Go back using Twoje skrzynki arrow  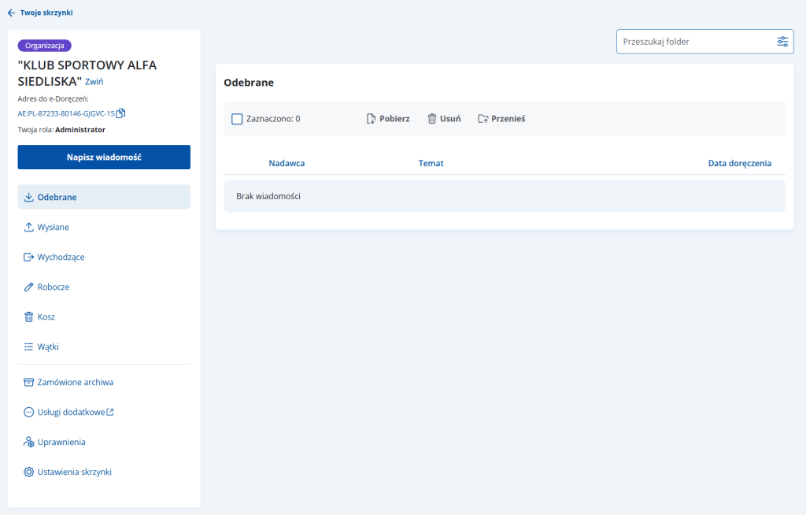pyautogui.click(x=12, y=13)
